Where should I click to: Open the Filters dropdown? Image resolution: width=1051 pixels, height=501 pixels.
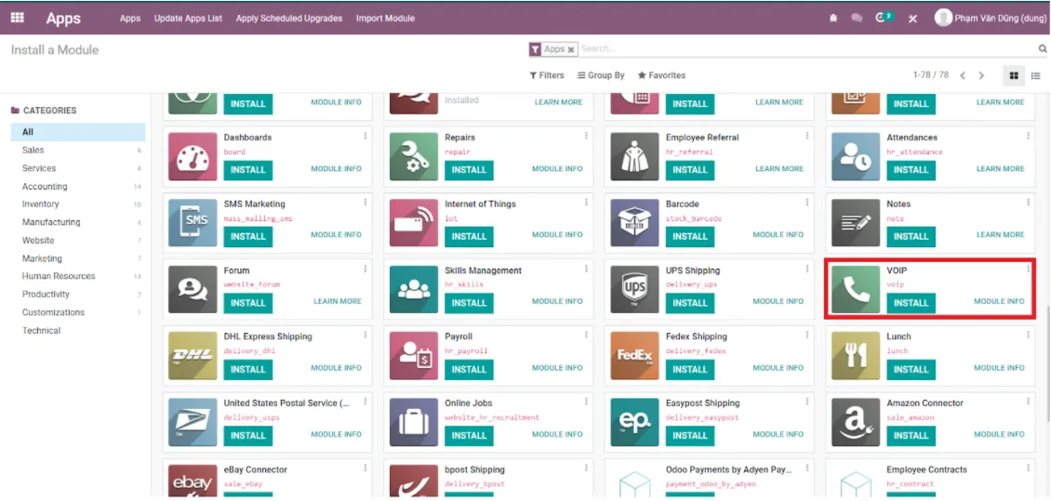coord(547,75)
